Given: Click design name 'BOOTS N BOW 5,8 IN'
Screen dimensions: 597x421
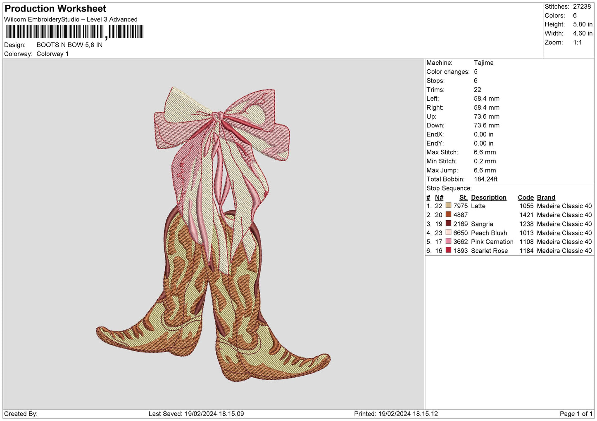Looking at the screenshot, I should tap(69, 45).
